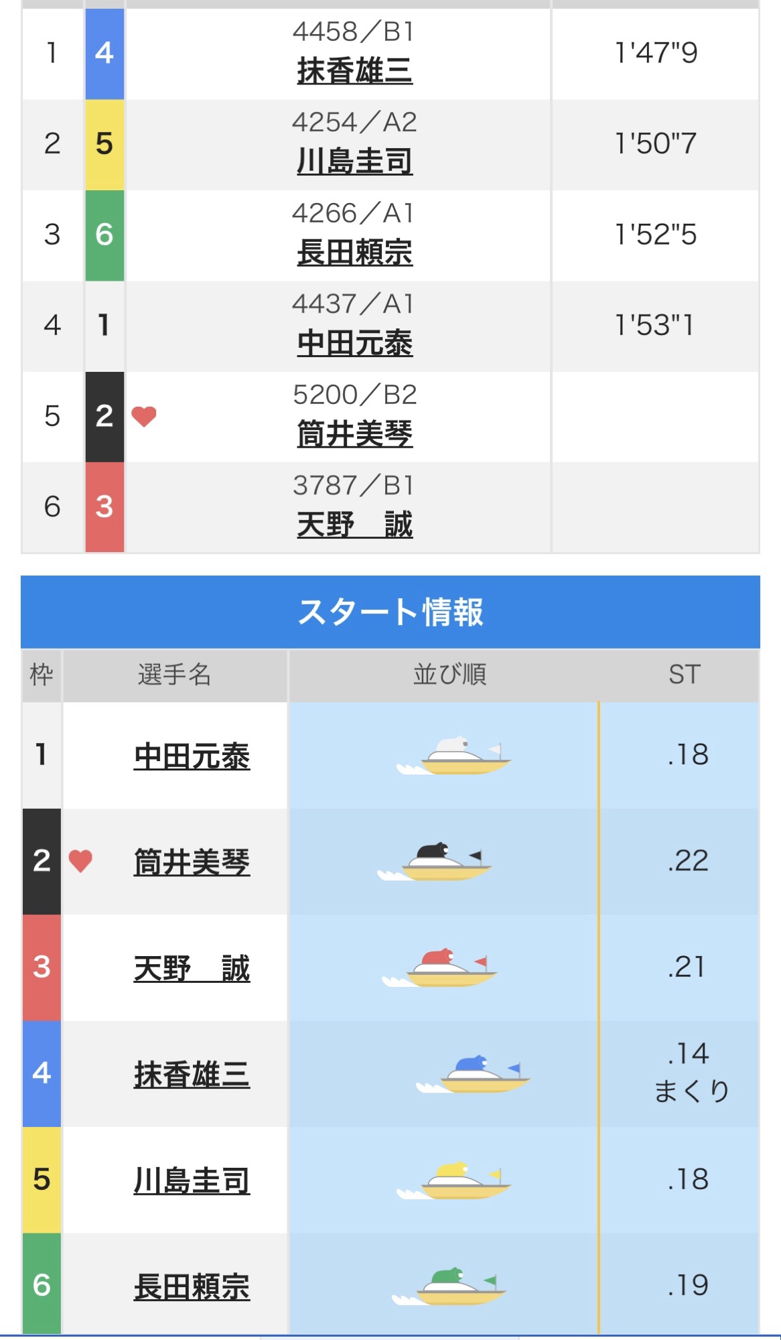Open racer 抹香雄三 in the start info table
The height and width of the screenshot is (1340, 781).
pos(192,1075)
